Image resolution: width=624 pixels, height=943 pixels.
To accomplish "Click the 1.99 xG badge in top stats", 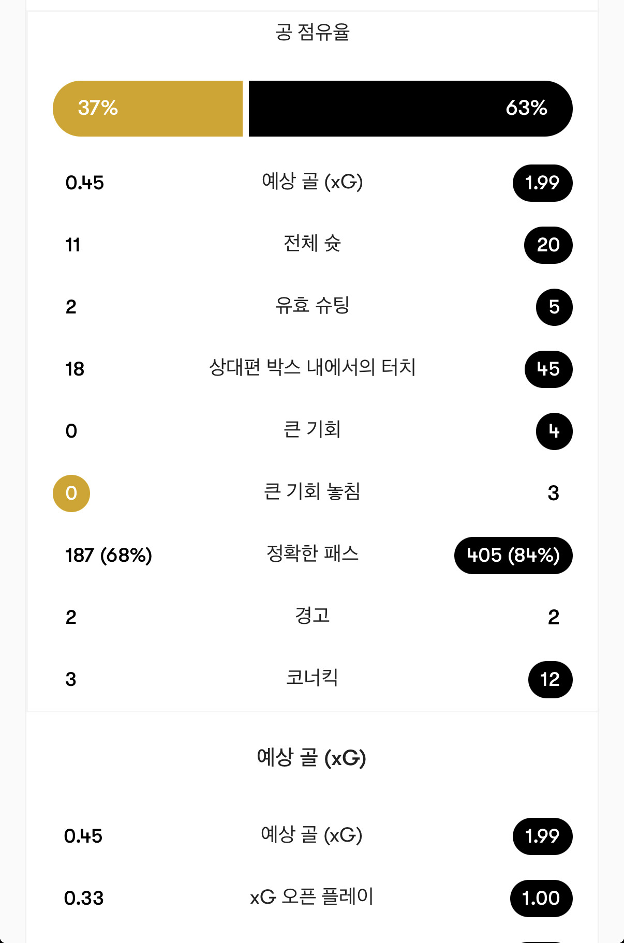I will [x=542, y=183].
